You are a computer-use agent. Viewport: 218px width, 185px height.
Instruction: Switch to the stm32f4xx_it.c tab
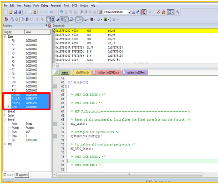pos(81,72)
